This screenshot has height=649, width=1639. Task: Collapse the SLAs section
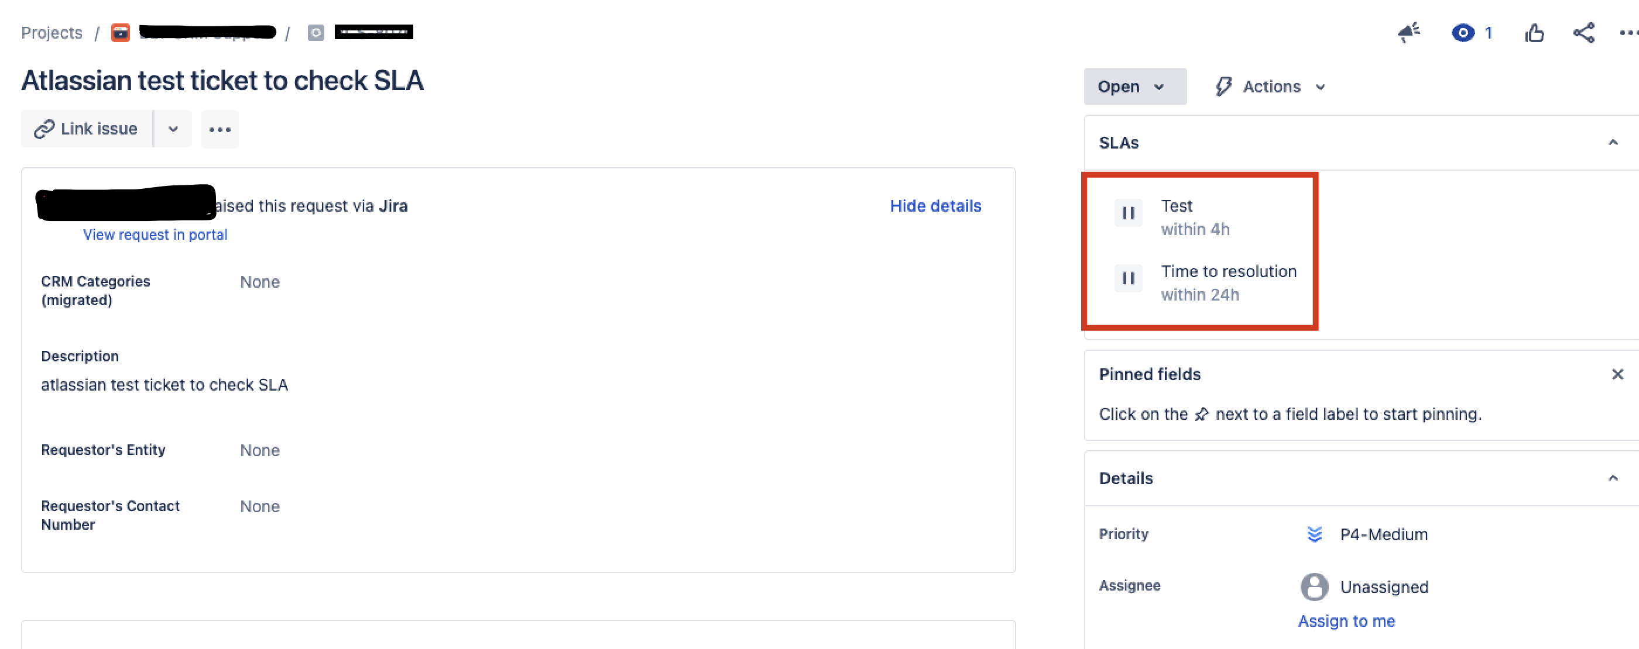click(1612, 143)
